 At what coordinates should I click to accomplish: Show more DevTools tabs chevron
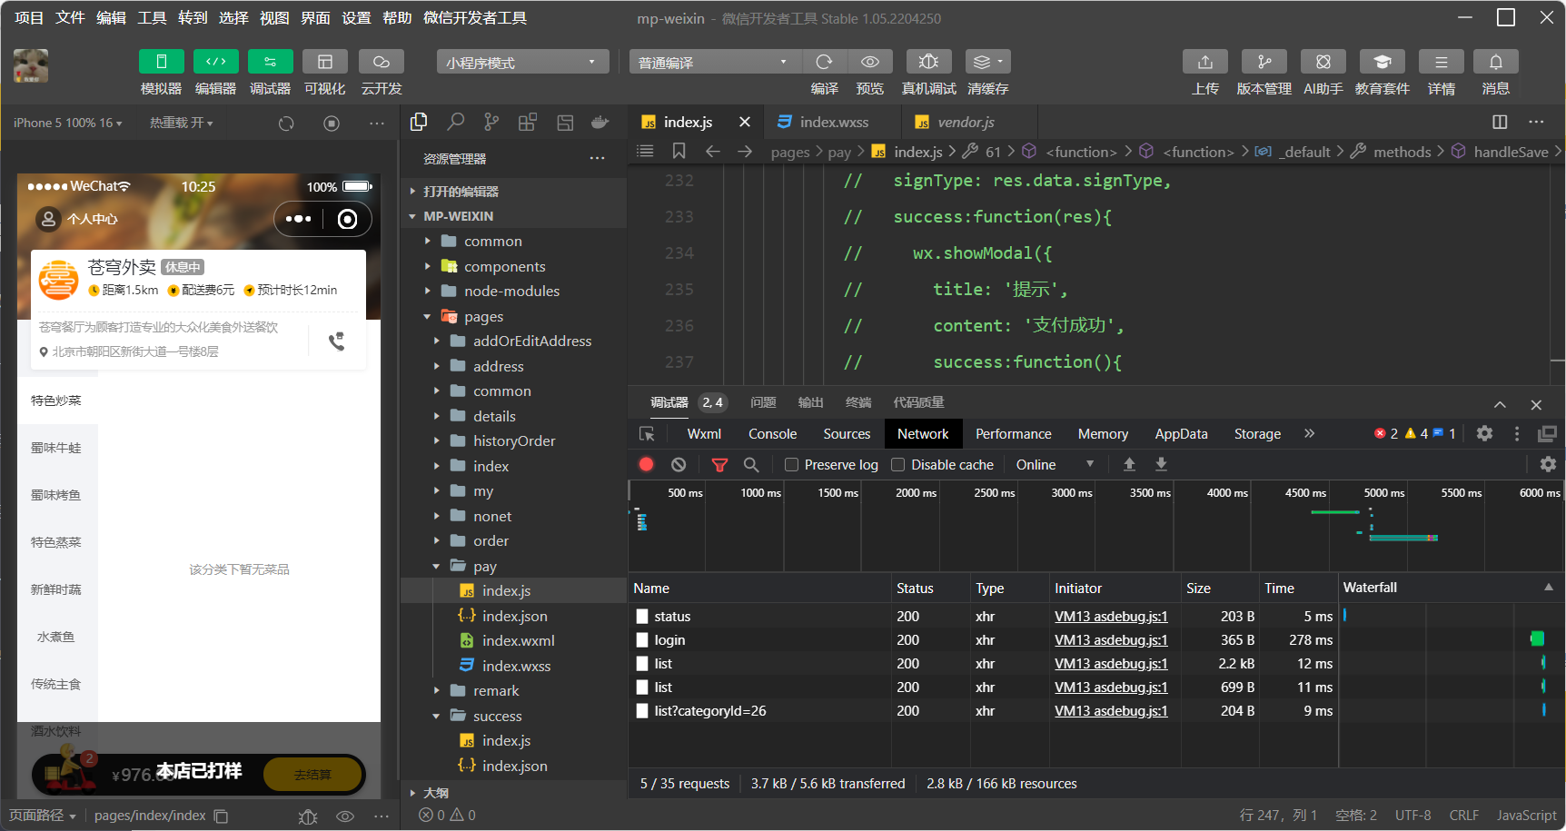click(x=1309, y=433)
